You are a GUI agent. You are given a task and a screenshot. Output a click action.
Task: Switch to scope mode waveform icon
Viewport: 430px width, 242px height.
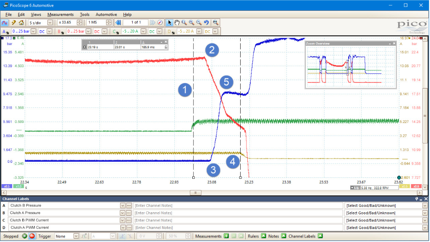5,23
